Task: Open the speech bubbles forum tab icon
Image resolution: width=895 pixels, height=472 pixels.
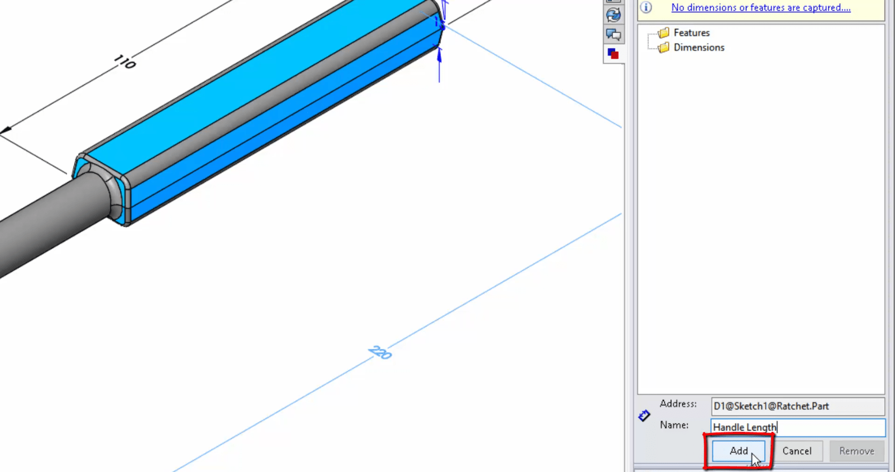Action: (x=613, y=35)
